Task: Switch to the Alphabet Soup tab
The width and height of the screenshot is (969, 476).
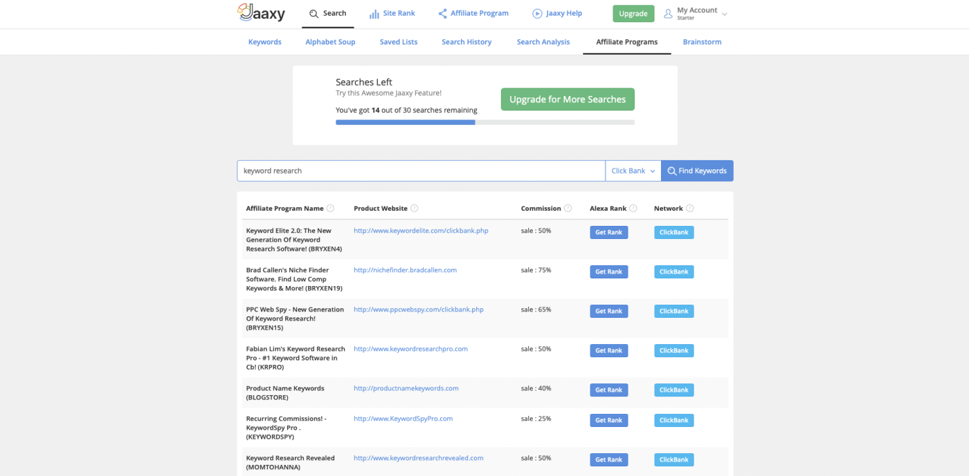Action: (330, 42)
